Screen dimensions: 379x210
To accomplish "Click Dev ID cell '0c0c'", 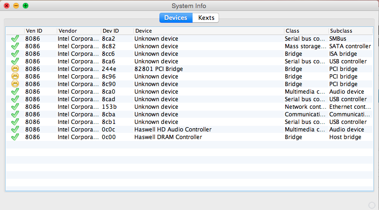I will point(108,130).
